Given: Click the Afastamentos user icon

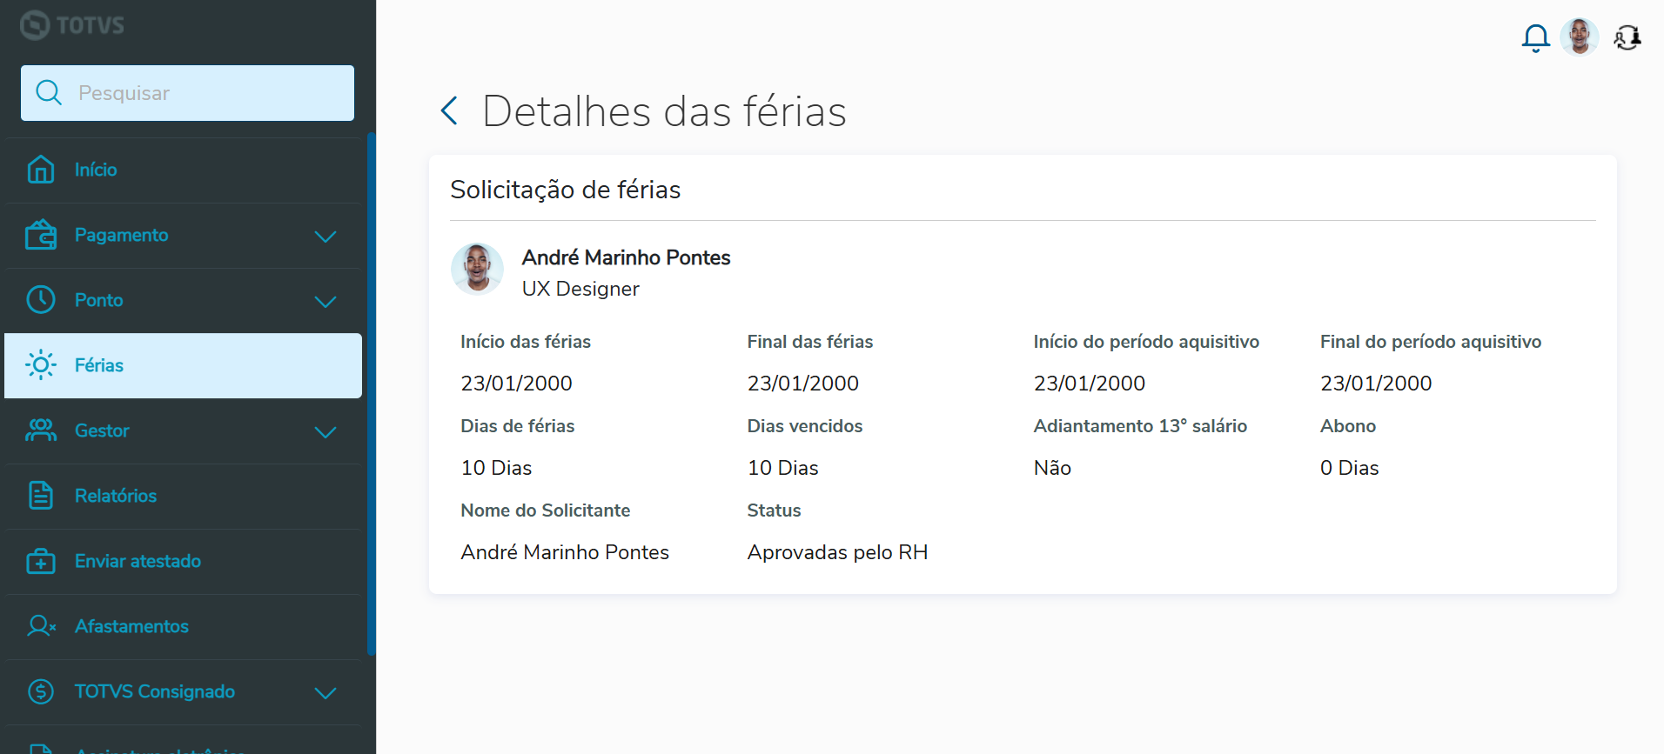Looking at the screenshot, I should coord(41,626).
